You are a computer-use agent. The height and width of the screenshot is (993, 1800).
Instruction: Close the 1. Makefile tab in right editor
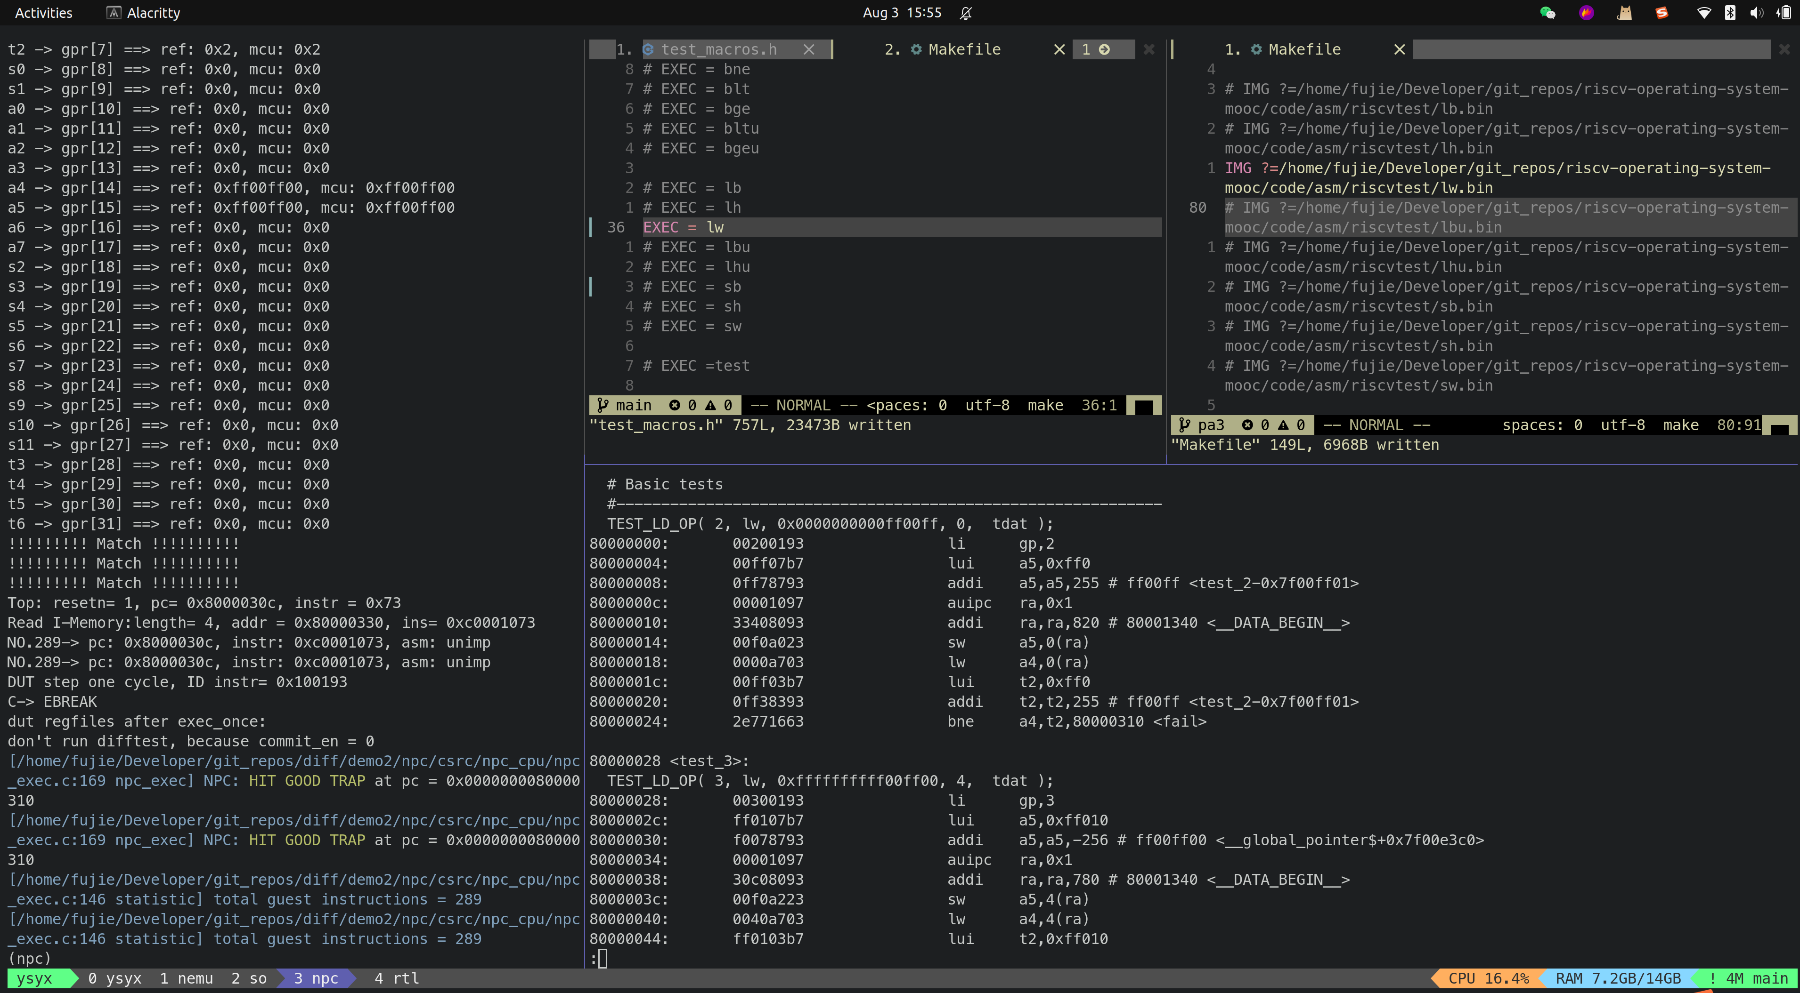[x=1399, y=49]
